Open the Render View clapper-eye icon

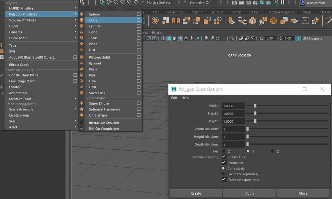pos(234,3)
